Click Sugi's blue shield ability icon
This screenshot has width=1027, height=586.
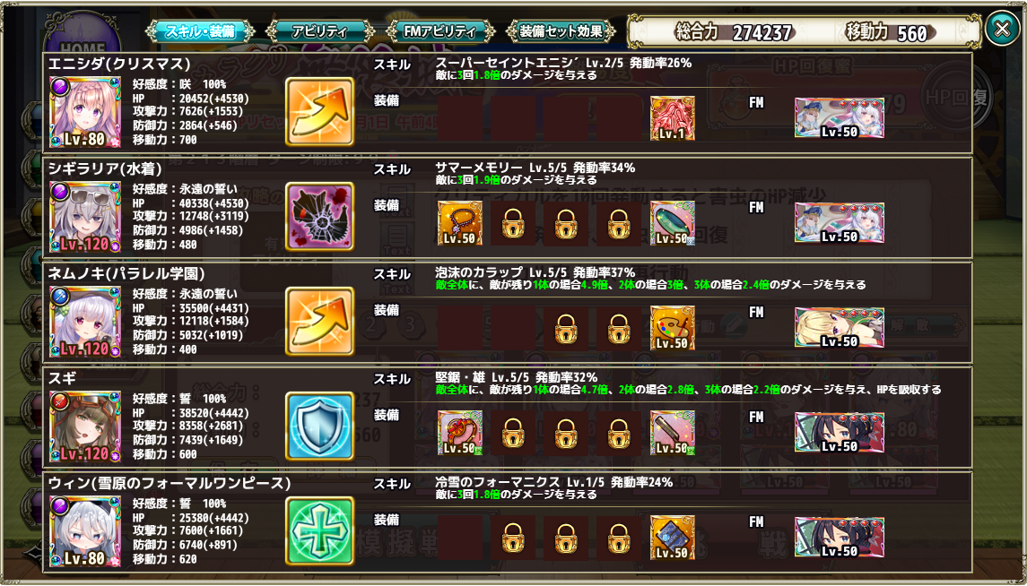click(x=319, y=427)
